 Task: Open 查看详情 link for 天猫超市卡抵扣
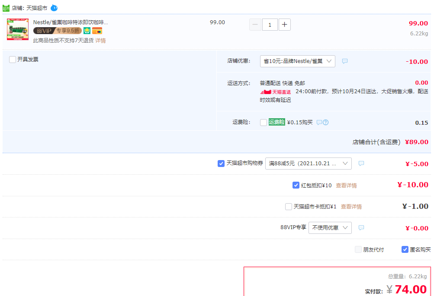tap(351, 207)
